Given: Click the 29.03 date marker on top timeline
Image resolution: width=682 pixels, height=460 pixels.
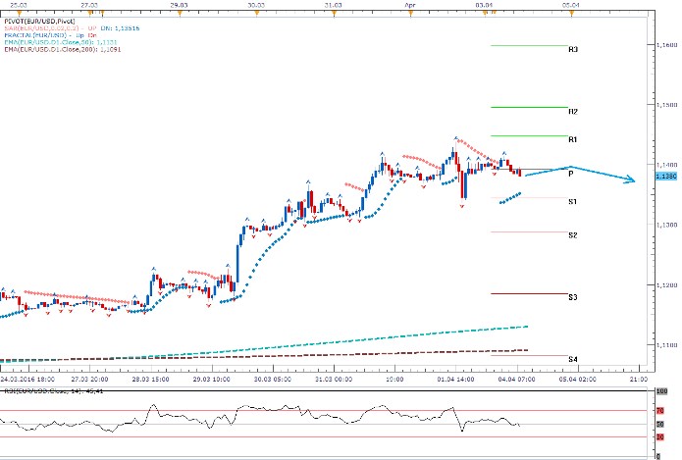Looking at the screenshot, I should click(x=180, y=5).
